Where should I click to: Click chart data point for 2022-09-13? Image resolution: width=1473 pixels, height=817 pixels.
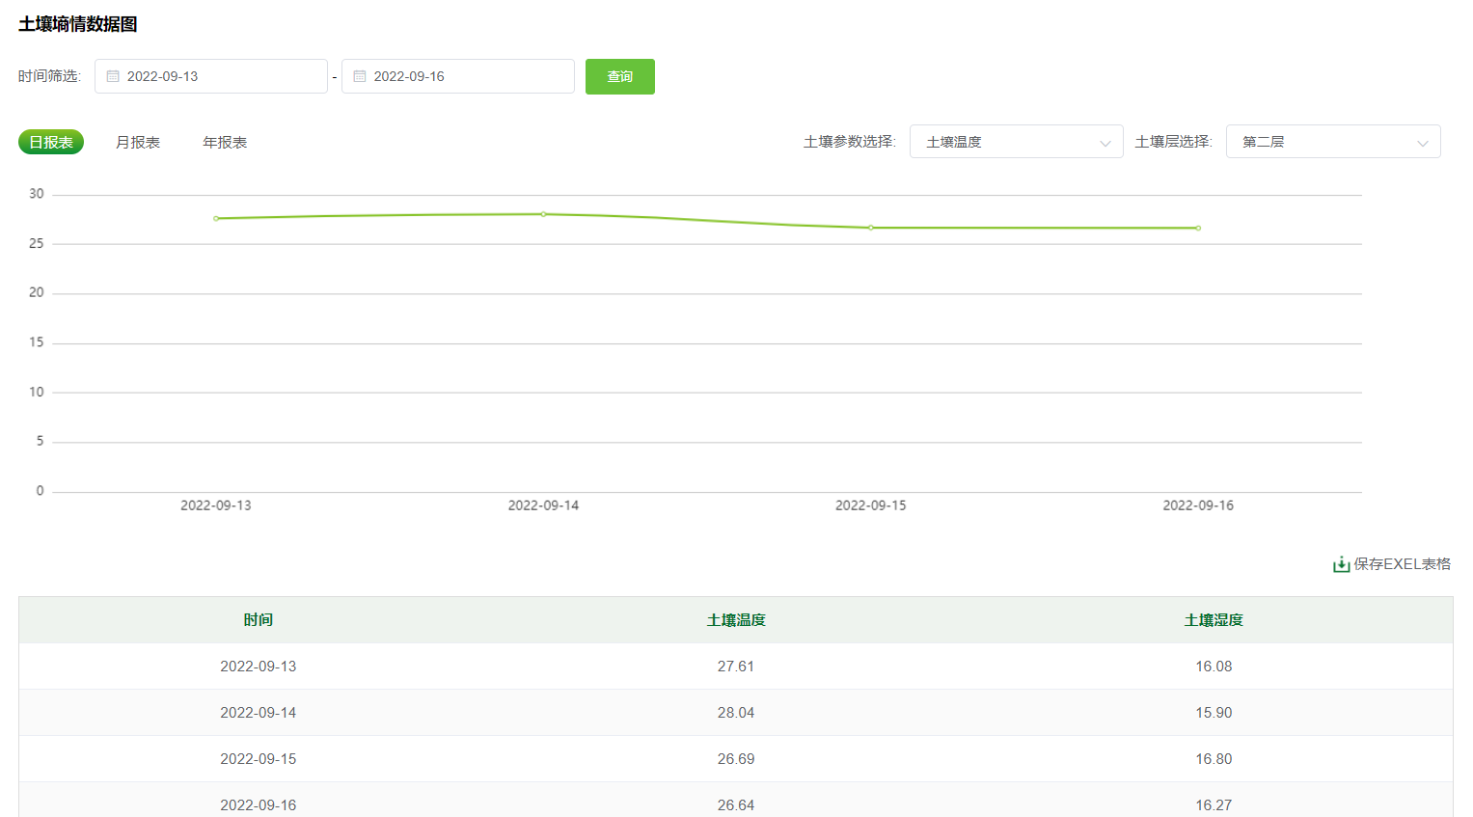pos(216,218)
